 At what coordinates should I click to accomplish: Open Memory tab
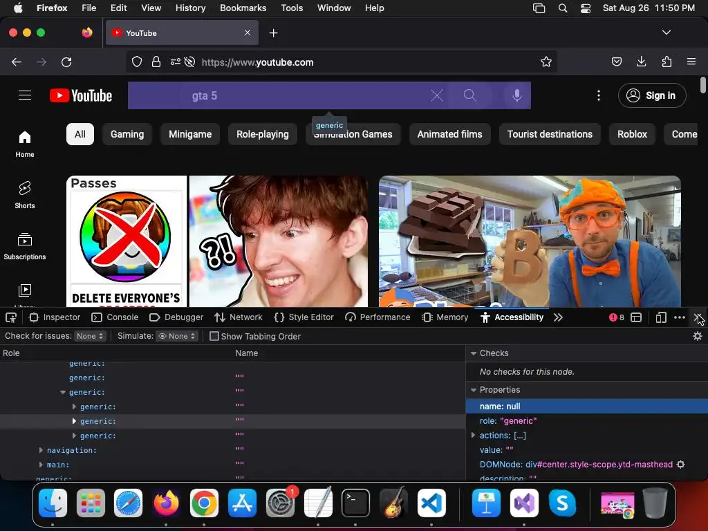445,317
